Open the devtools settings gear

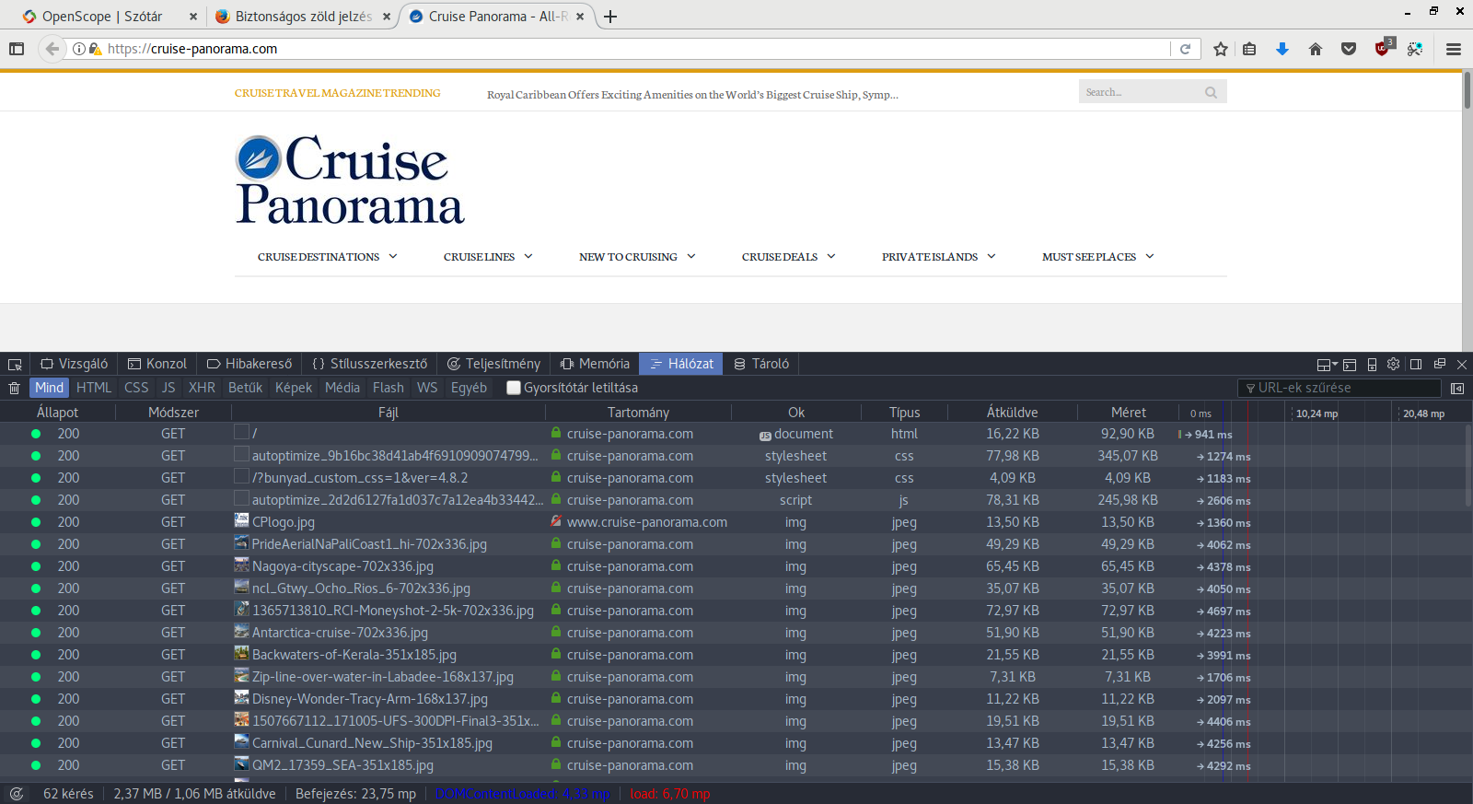1393,365
